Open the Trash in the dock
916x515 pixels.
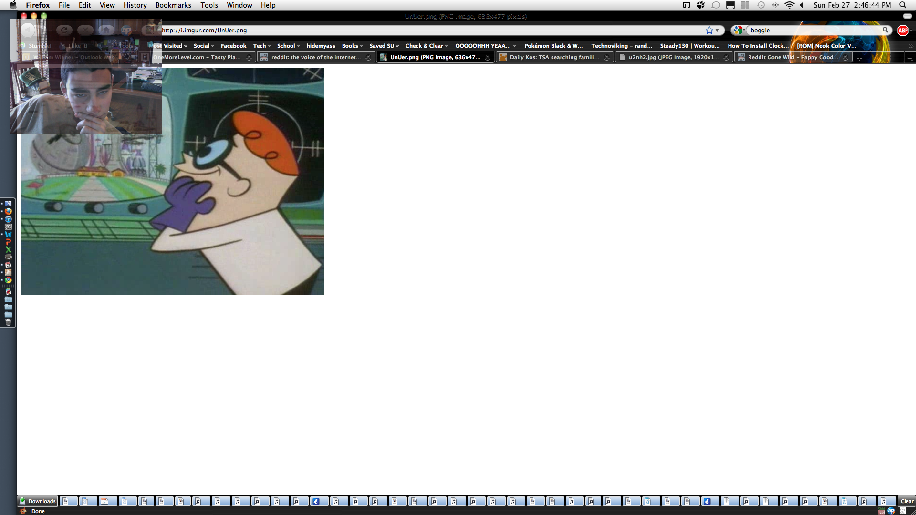click(8, 322)
